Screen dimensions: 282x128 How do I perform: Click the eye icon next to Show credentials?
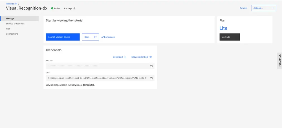click(x=151, y=57)
